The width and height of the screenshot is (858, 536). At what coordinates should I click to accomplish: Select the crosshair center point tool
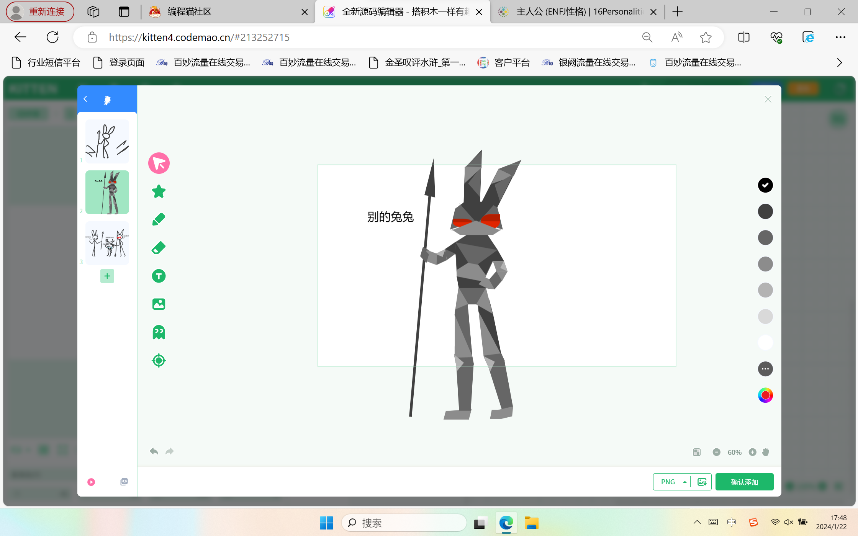tap(159, 360)
